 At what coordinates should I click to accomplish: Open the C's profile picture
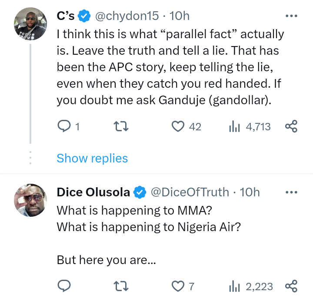(30, 24)
